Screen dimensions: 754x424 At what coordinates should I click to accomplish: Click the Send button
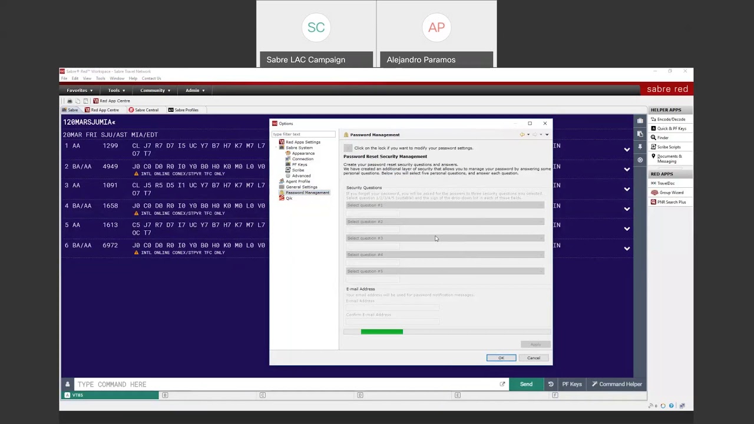pyautogui.click(x=526, y=384)
